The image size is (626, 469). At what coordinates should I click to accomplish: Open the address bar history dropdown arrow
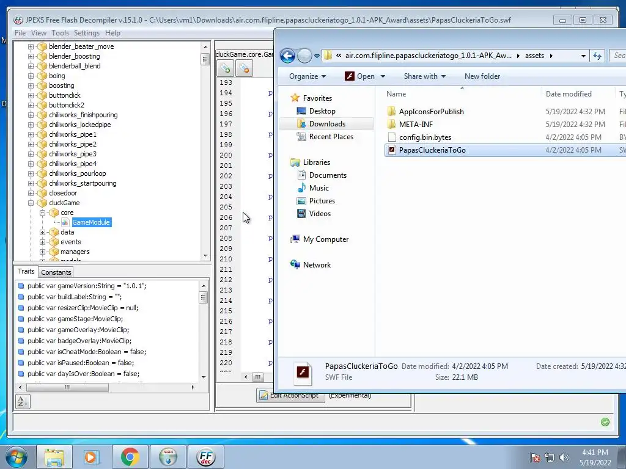click(x=583, y=56)
